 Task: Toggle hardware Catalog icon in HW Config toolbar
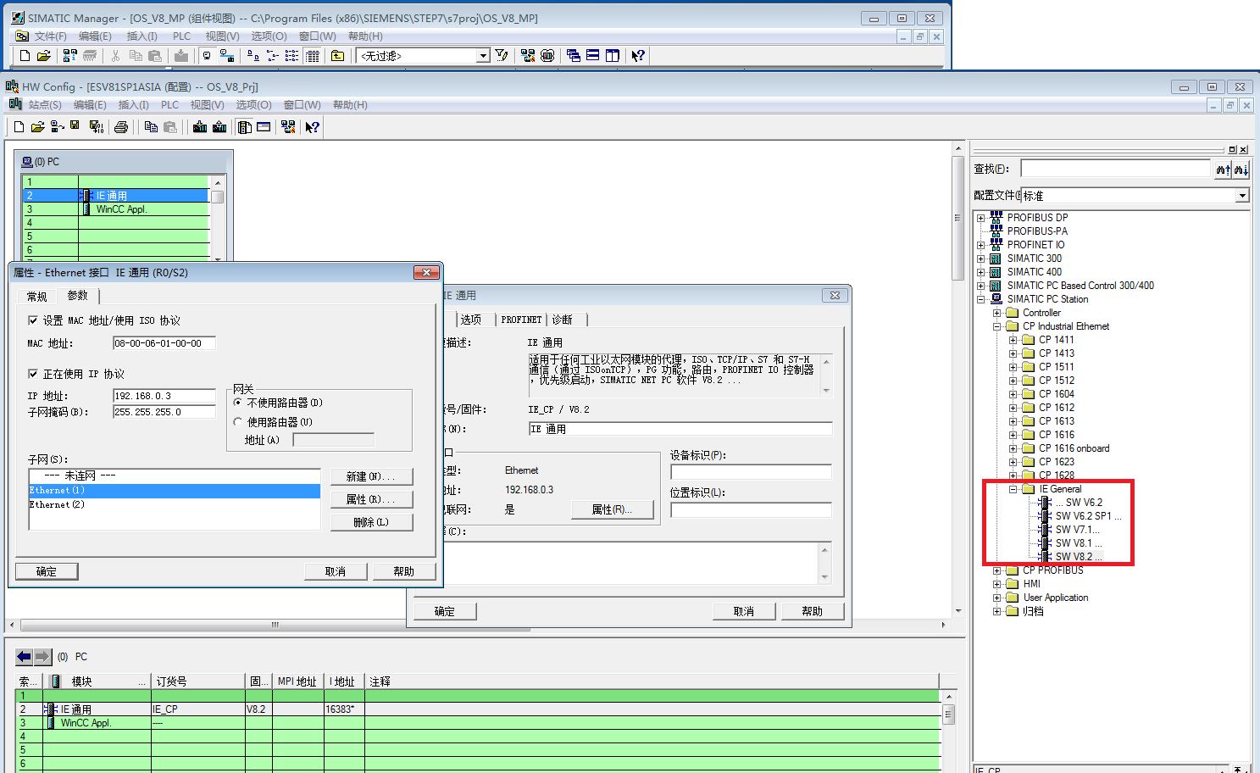[245, 127]
